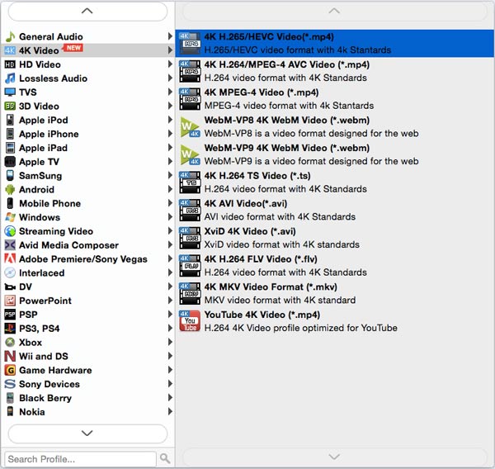The image size is (495, 469).
Task: Click the Apple iPhone device icon
Action: pos(10,134)
